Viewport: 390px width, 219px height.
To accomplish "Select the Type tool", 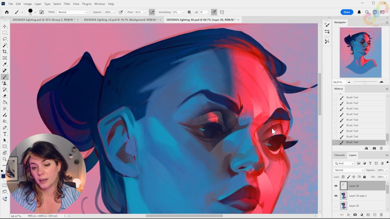I will click(x=5, y=134).
